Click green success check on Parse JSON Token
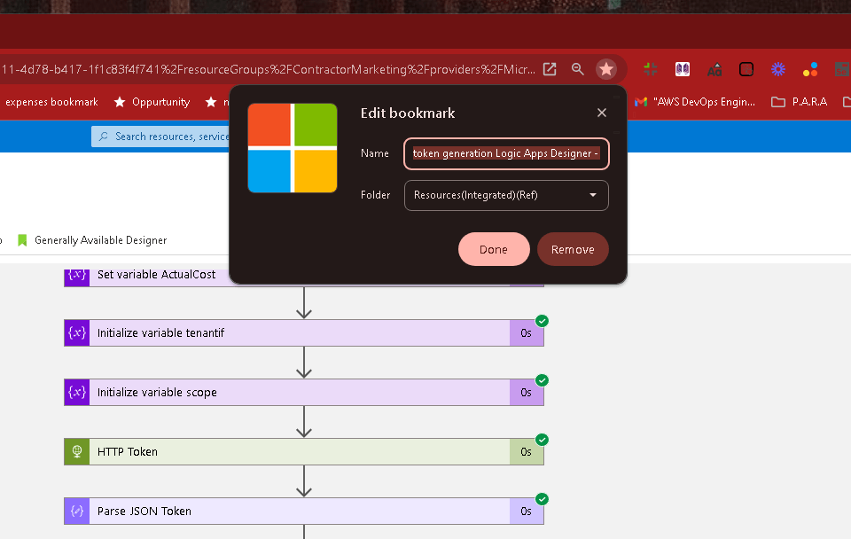Screen dimensions: 851x539 click(542, 499)
